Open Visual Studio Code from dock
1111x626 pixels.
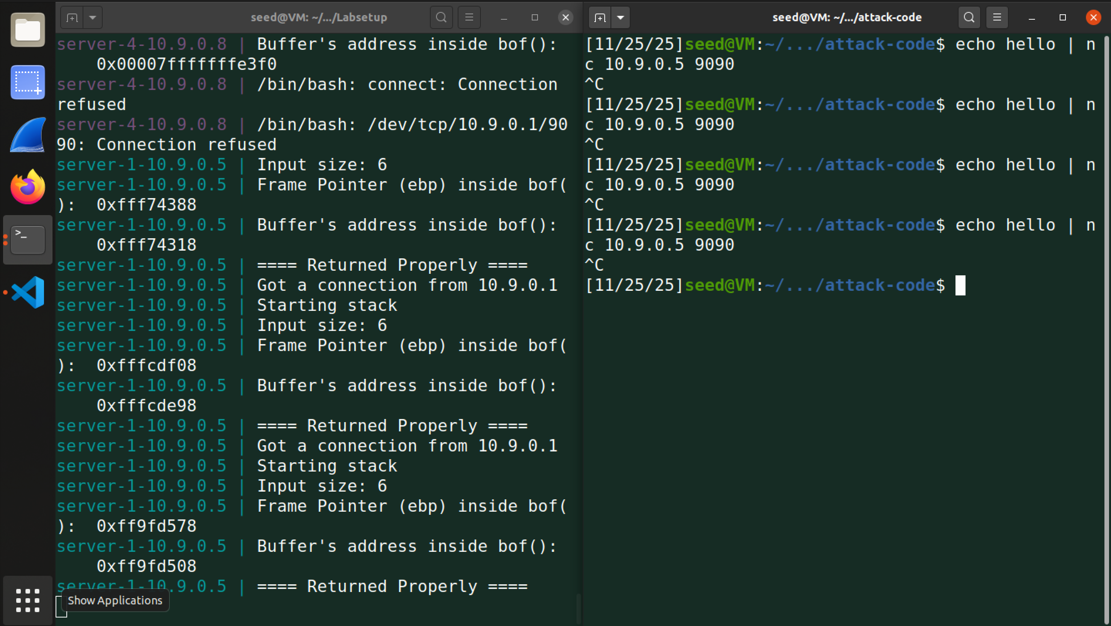coord(28,292)
